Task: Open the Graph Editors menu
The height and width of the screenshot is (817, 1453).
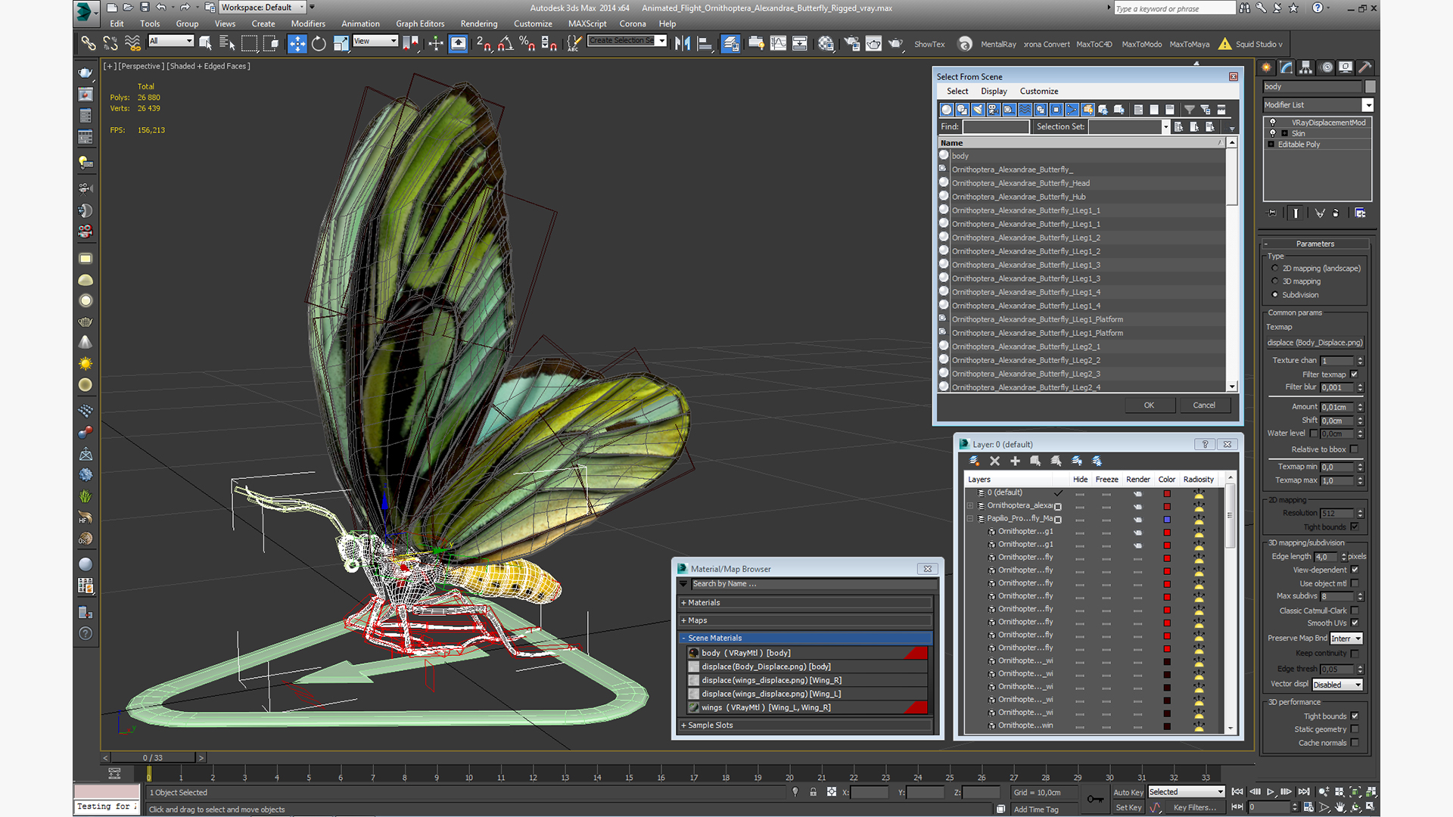Action: tap(420, 23)
